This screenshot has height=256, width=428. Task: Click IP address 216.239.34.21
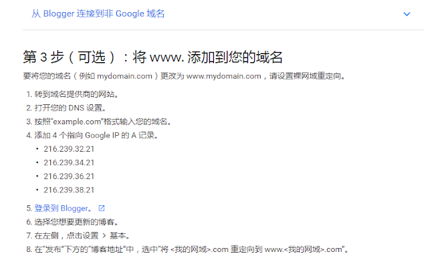coord(69,162)
